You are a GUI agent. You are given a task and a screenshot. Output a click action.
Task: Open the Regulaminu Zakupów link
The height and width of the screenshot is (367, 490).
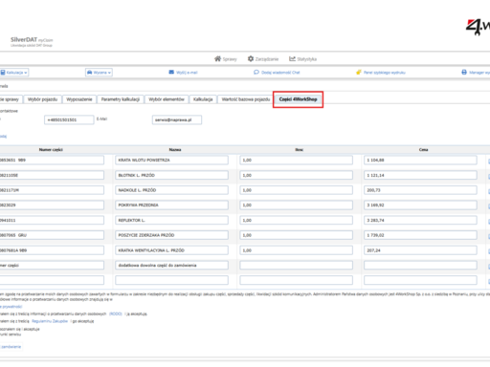pyautogui.click(x=50, y=321)
